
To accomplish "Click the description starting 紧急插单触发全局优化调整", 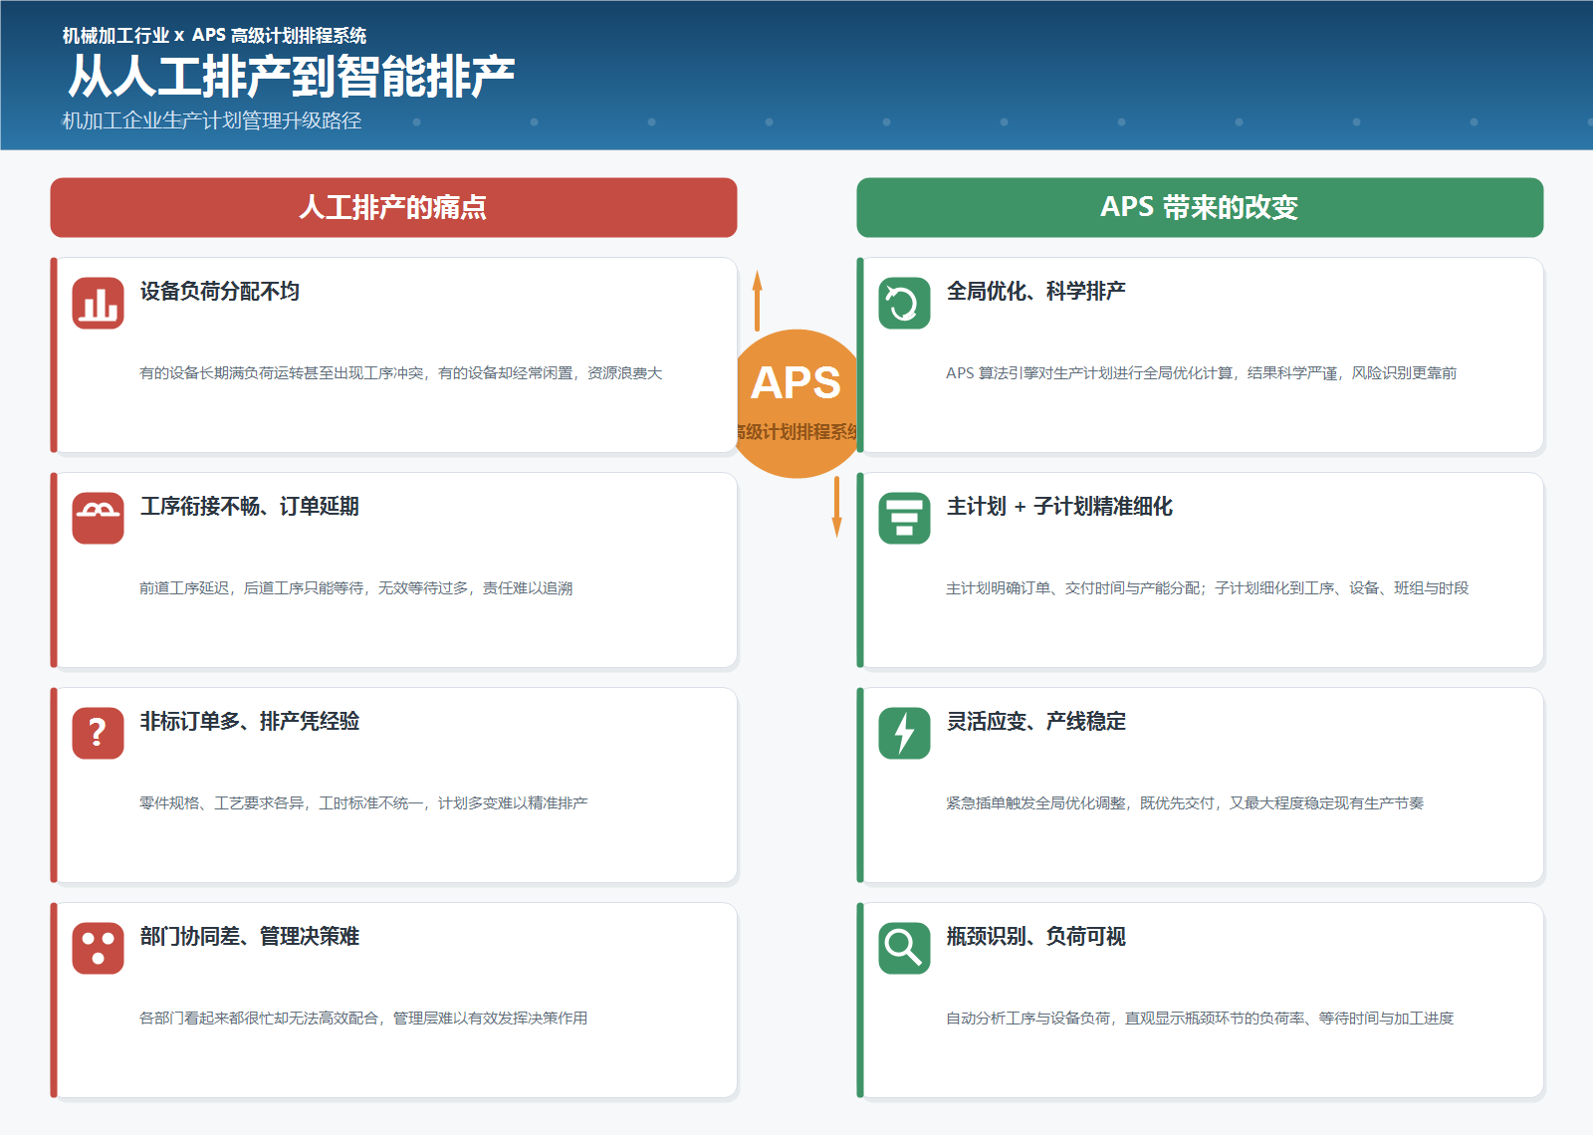I will 1185,803.
